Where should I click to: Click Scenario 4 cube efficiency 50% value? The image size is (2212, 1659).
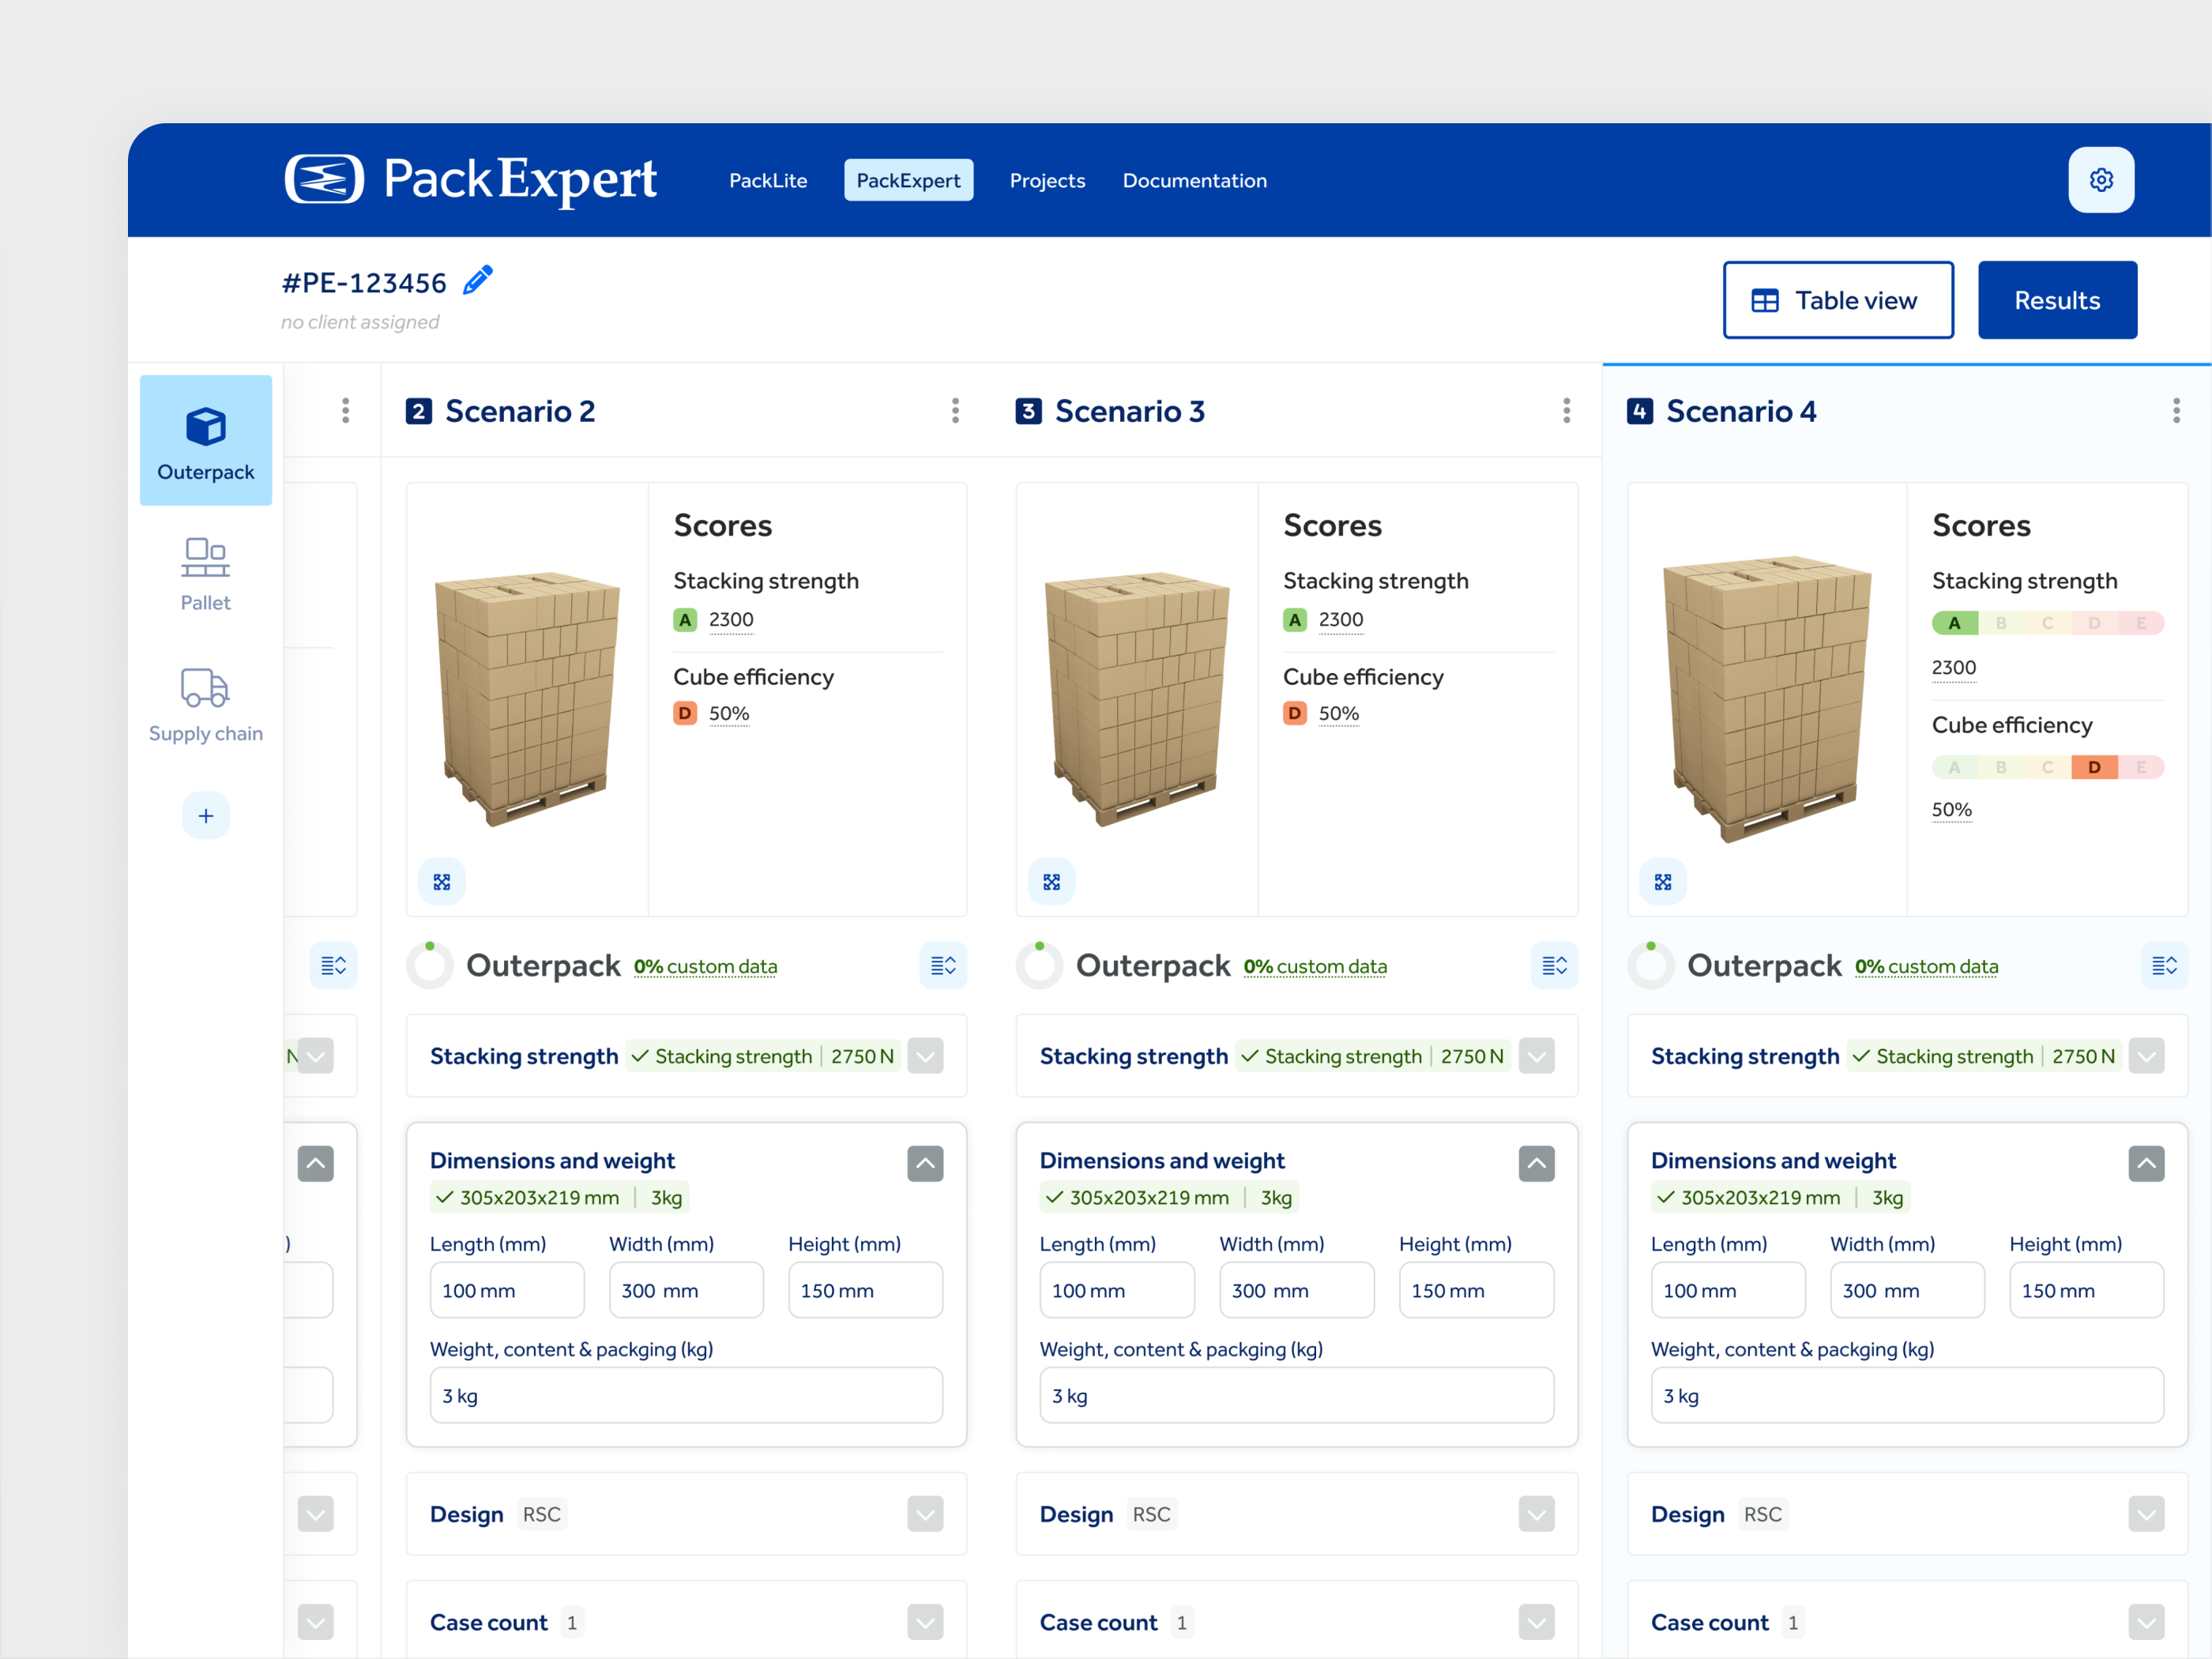pos(1951,810)
